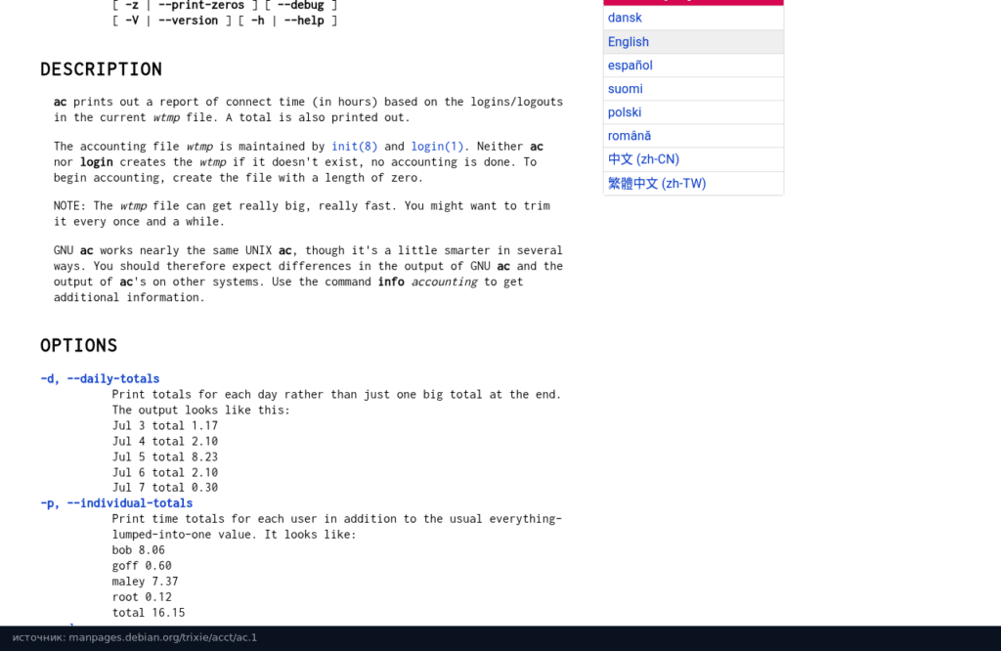The height and width of the screenshot is (651, 1001).
Task: Click the OPTIONS section heading
Action: point(78,346)
